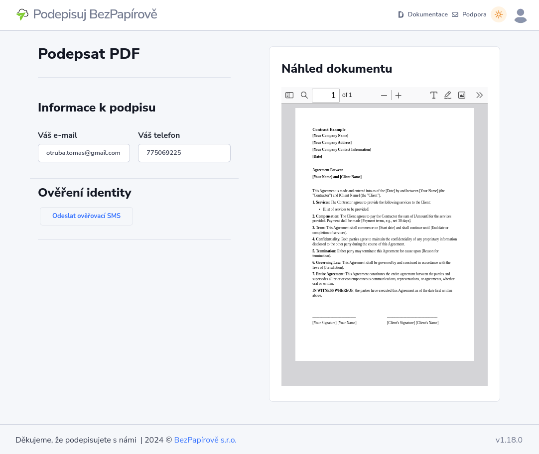This screenshot has width=539, height=454.
Task: Click the 'IN WITNESS WHEREOF' paragraph
Action: pyautogui.click(x=382, y=293)
